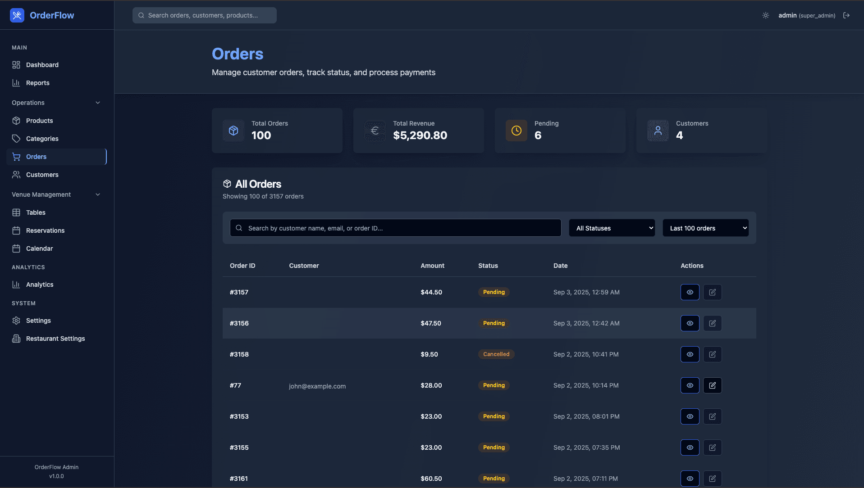The height and width of the screenshot is (488, 864).
Task: Open Restaurant Settings from sidebar
Action: tap(55, 339)
